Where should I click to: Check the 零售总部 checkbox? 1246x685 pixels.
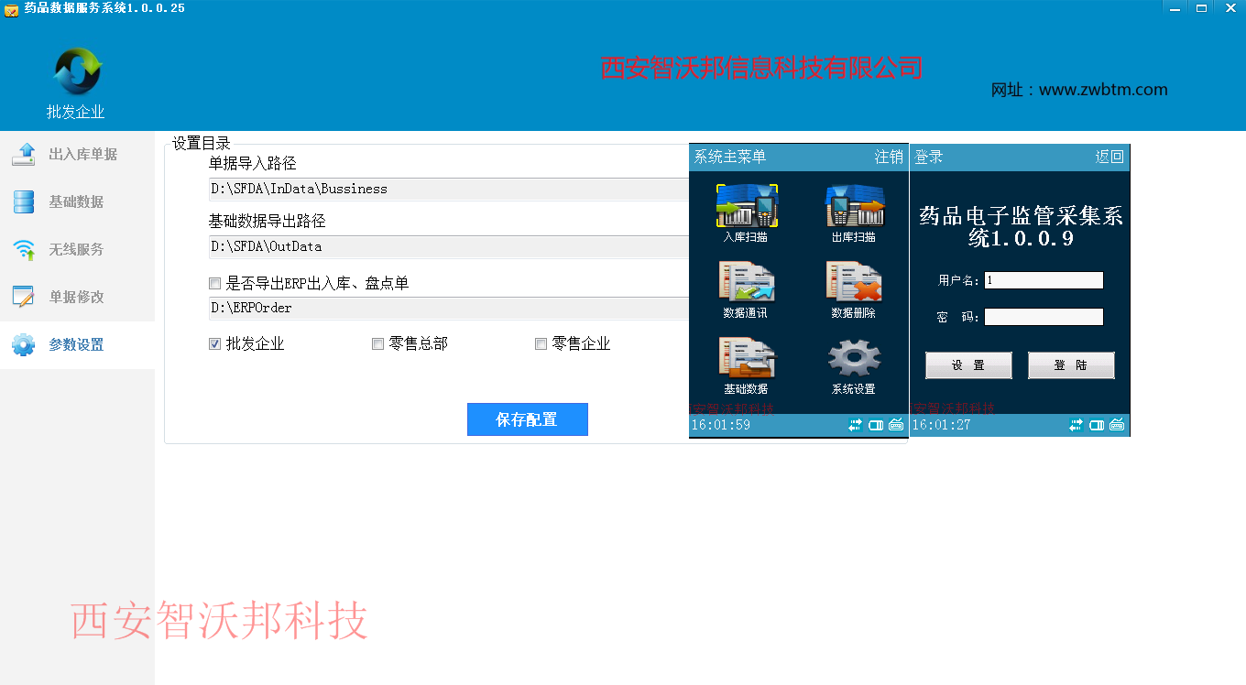377,344
